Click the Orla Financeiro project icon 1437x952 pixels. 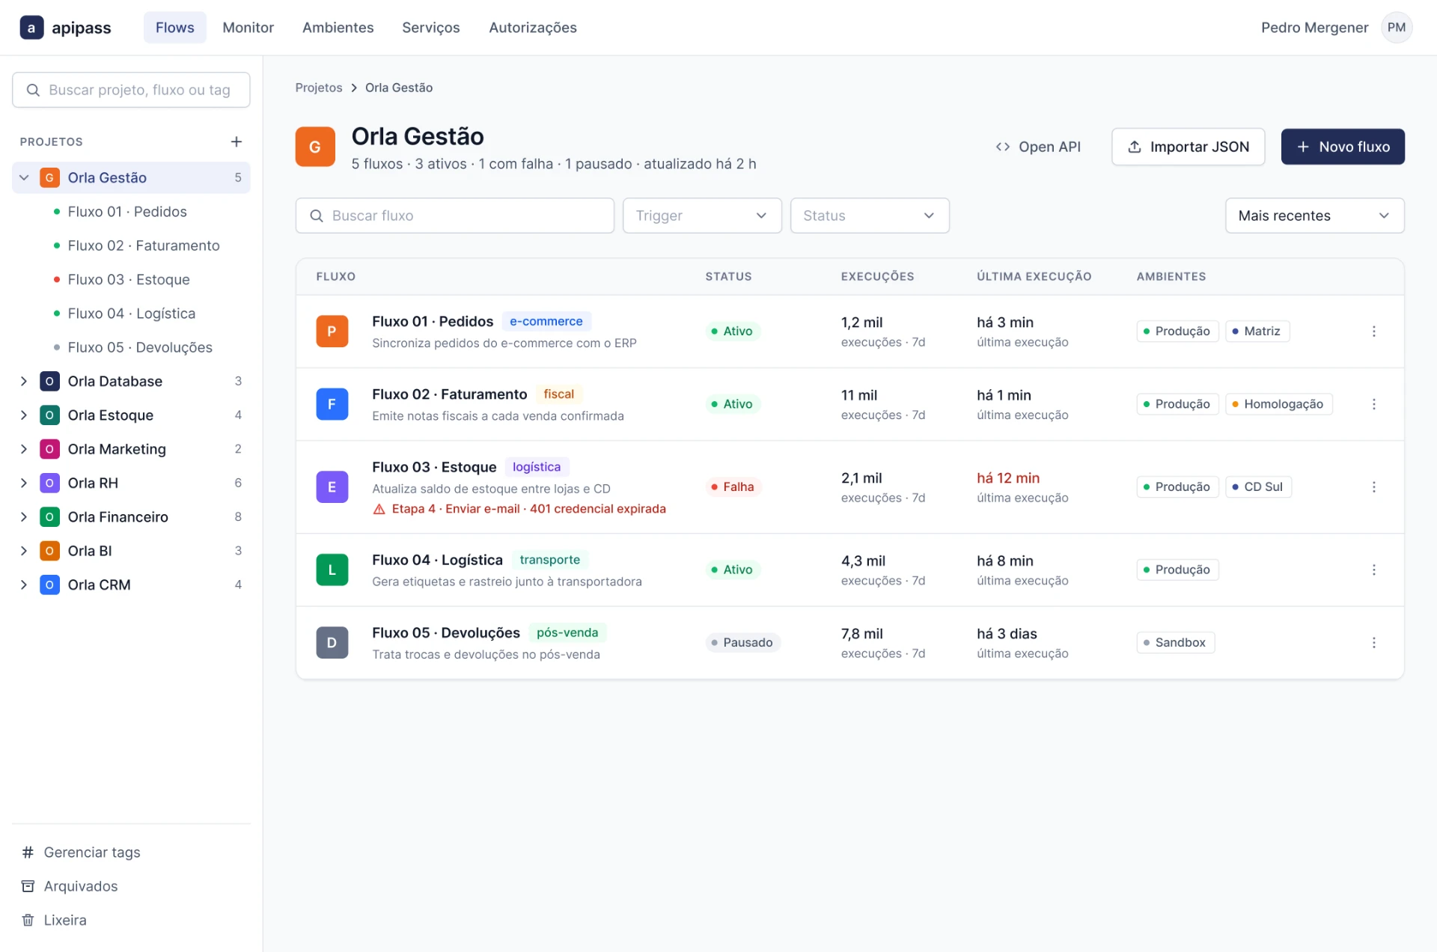point(49,516)
